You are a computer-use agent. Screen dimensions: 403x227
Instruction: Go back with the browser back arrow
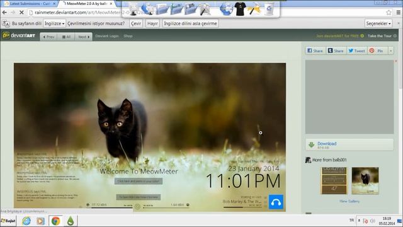point(4,13)
